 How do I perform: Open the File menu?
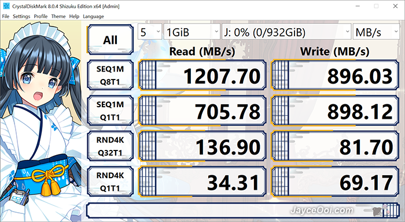click(x=5, y=16)
